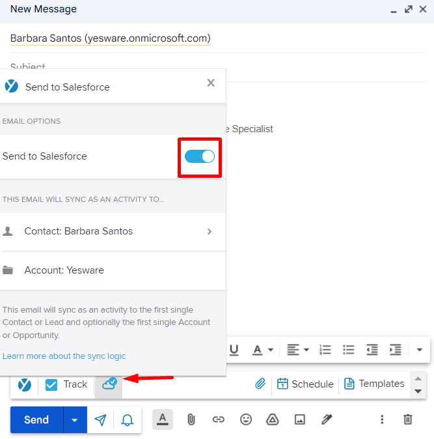Open Contact: Barbara Santos details chevron
The width and height of the screenshot is (434, 439).
click(x=210, y=231)
